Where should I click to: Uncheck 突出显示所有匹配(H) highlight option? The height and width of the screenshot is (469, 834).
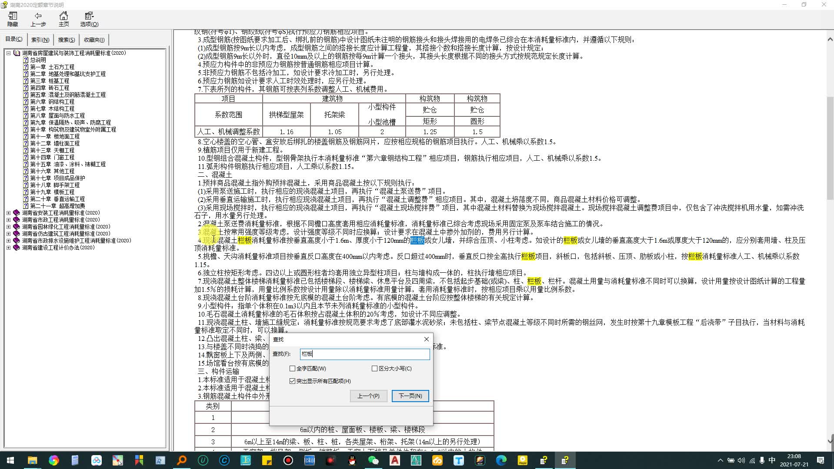tap(292, 381)
